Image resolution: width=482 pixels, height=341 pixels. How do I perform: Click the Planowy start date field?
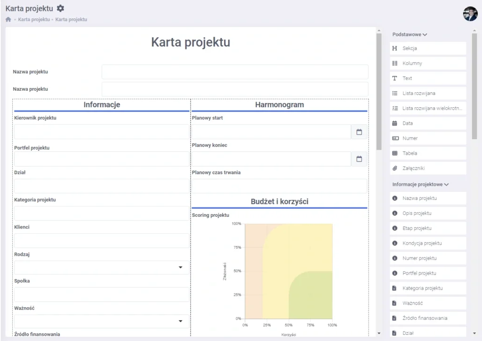tap(272, 132)
